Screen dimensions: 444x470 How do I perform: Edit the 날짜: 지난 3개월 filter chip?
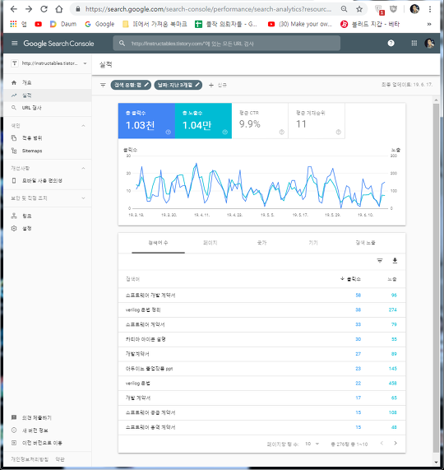point(178,85)
